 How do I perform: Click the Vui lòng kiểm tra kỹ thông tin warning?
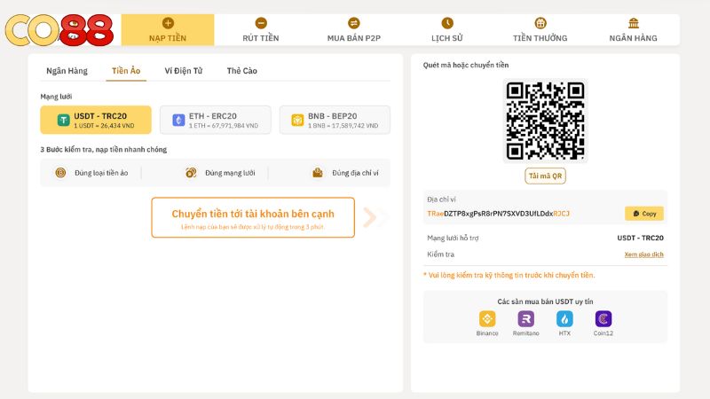pyautogui.click(x=509, y=275)
